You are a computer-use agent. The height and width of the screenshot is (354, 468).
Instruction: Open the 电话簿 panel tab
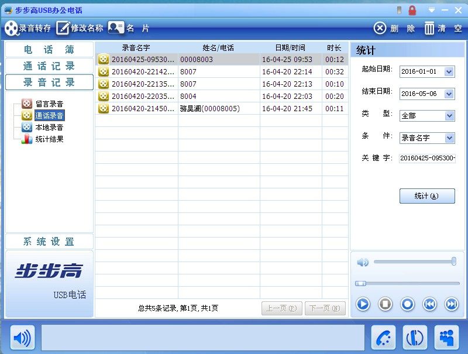click(49, 50)
